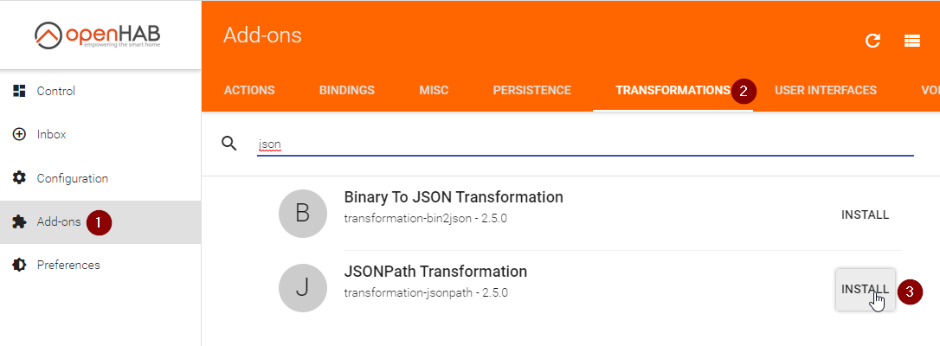Switch to the User Interfaces tab
This screenshot has height=346, width=940.
coord(826,90)
